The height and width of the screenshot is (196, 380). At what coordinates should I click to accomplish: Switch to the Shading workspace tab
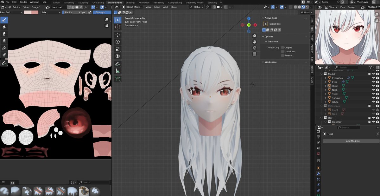tap(130, 3)
